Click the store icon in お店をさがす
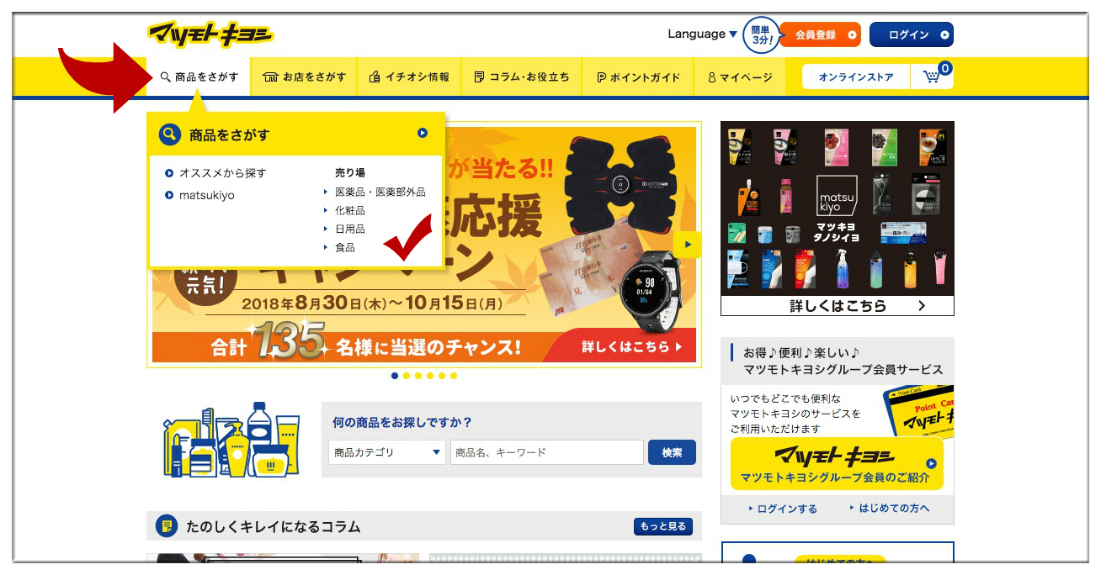1101x575 pixels. 270,77
